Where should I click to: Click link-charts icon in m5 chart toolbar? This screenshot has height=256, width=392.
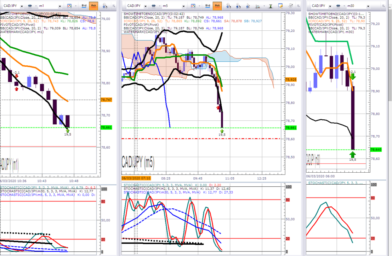154,6
